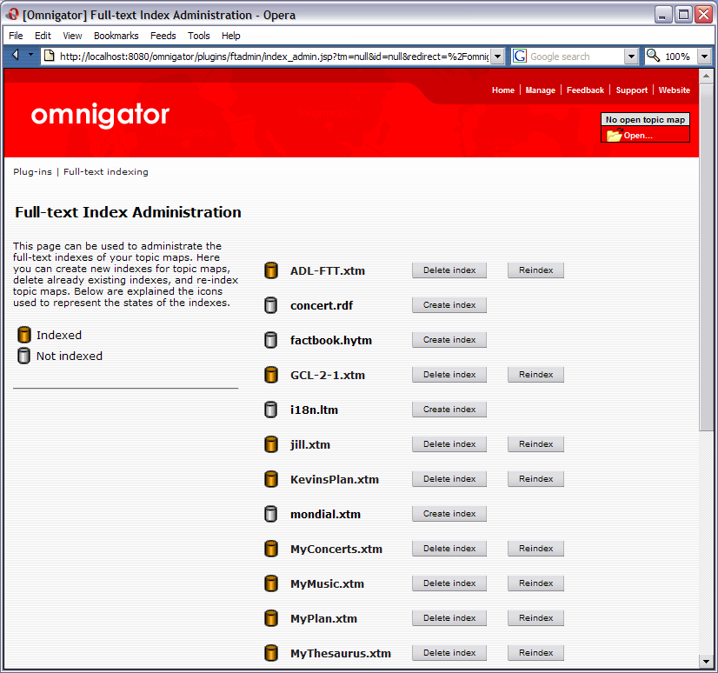Click the gold cylinder icon beside jill.xtm

[x=270, y=444]
